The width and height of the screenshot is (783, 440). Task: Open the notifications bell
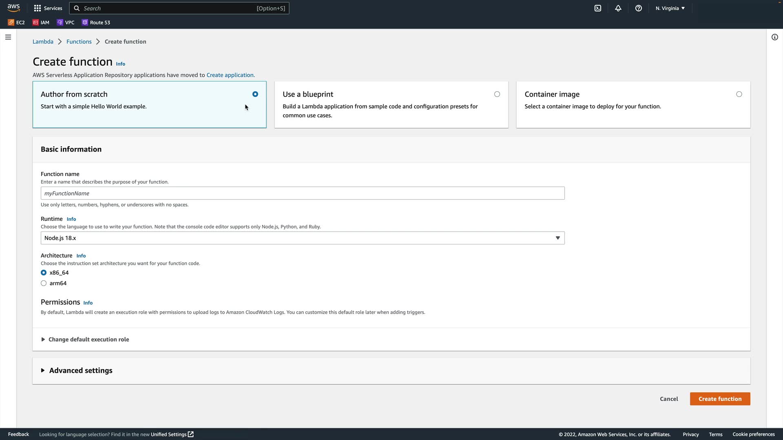pyautogui.click(x=618, y=8)
